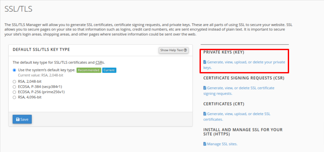The image size is (324, 152).
Task: Click the document icon beside the SSL certificates link
Action: click(205, 114)
